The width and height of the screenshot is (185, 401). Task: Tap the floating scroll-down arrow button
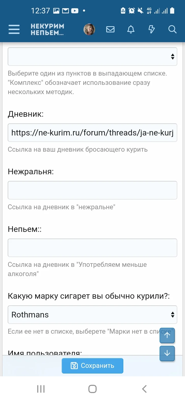coord(167,353)
